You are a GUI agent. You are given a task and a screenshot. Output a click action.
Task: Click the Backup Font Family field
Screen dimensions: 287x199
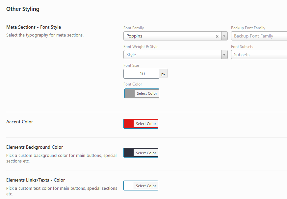(x=259, y=36)
